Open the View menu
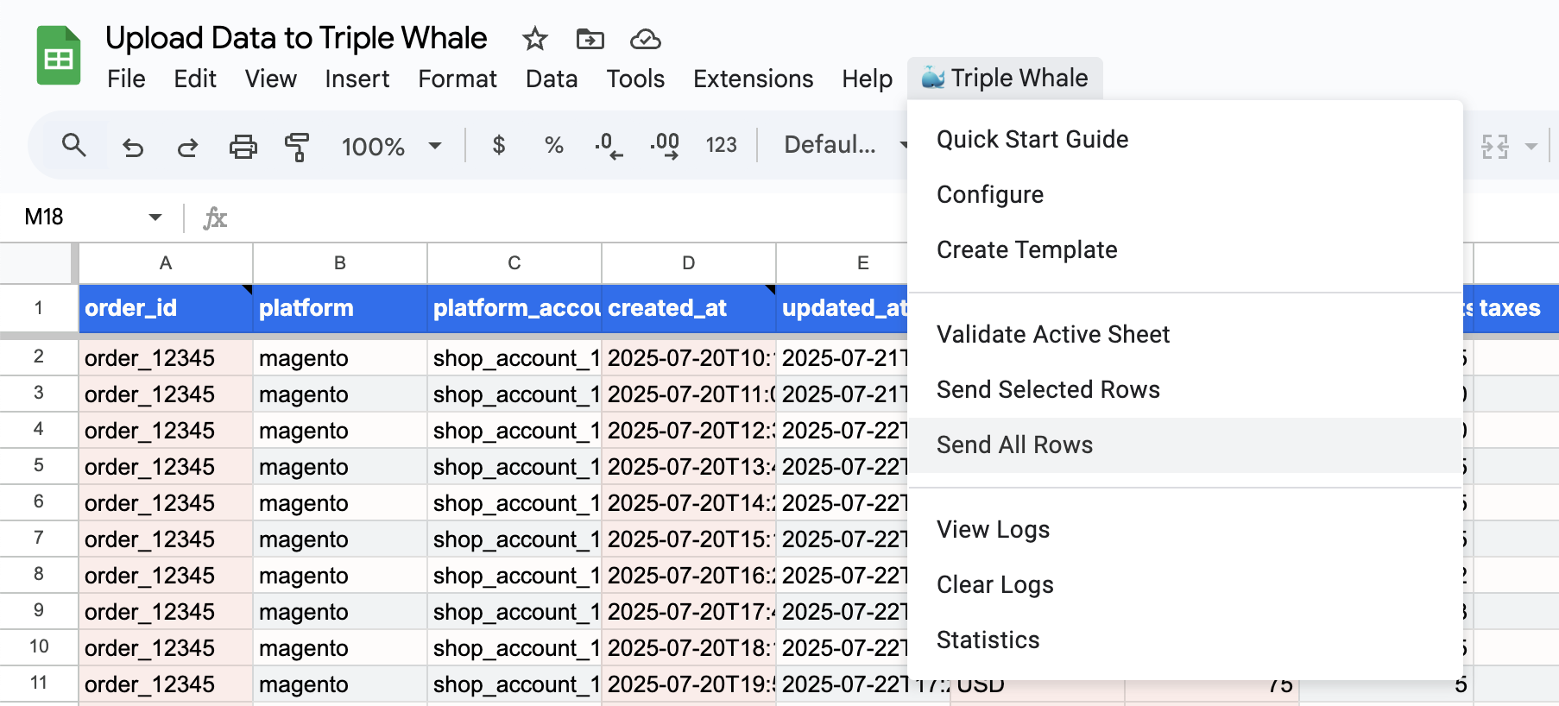This screenshot has width=1559, height=706. 271,79
